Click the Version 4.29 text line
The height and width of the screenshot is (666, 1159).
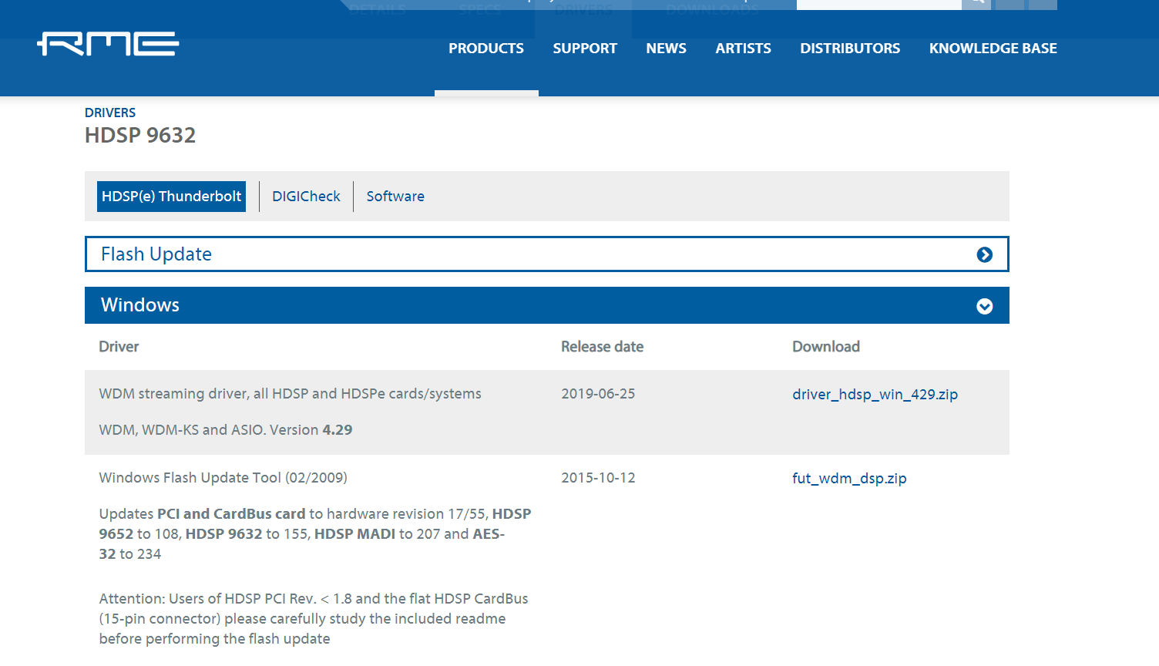pyautogui.click(x=226, y=430)
